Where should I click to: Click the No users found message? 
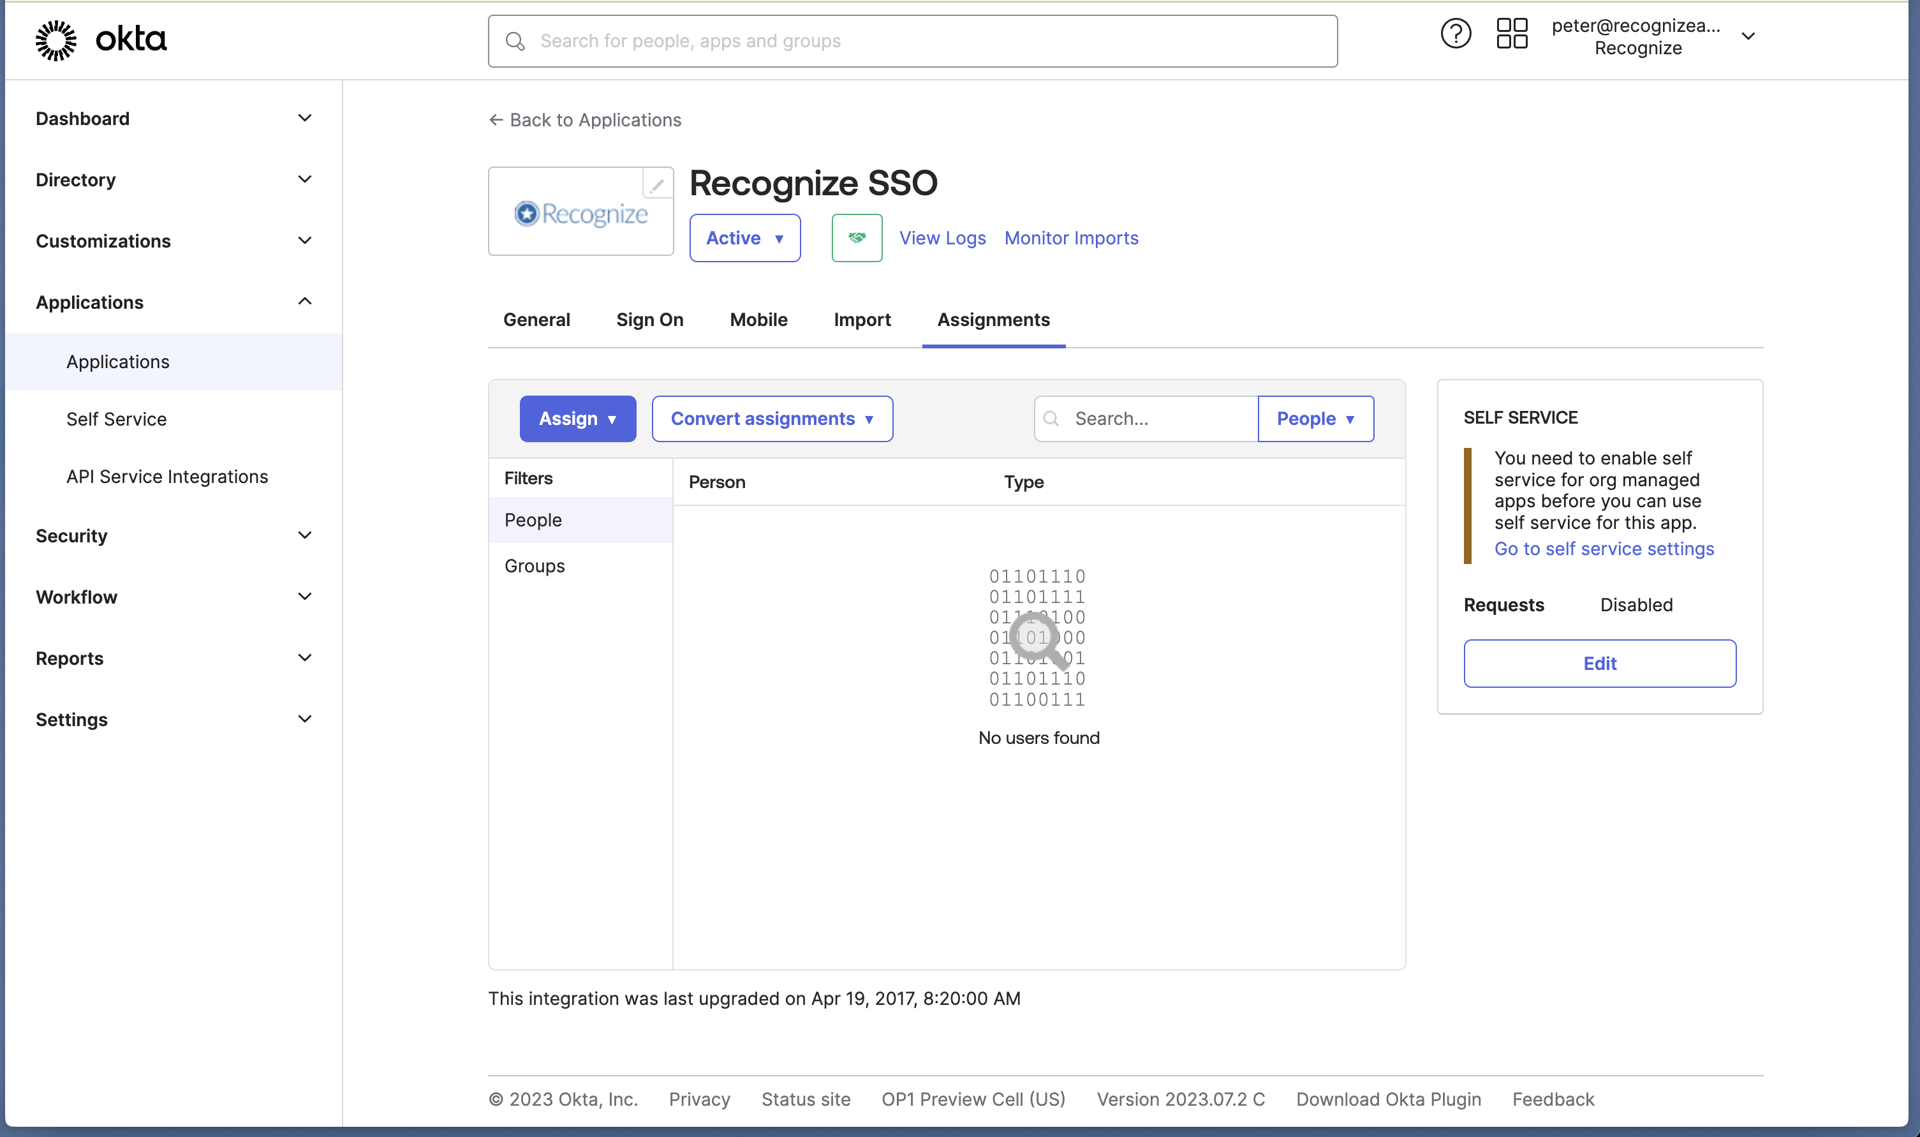click(1038, 738)
